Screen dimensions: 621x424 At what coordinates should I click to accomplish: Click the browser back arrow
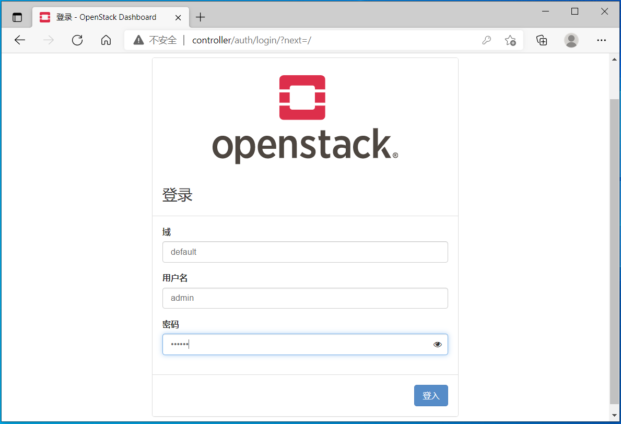click(20, 40)
